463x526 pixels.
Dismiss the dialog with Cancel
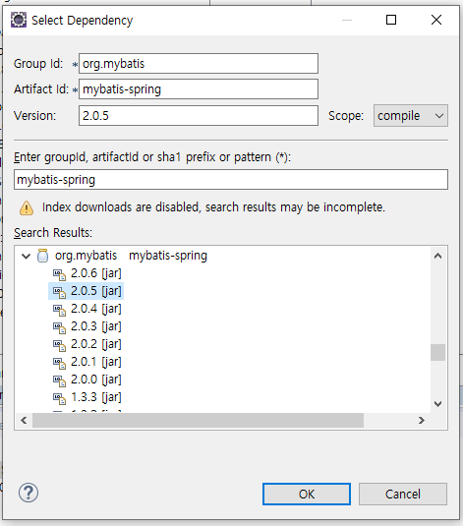click(403, 494)
